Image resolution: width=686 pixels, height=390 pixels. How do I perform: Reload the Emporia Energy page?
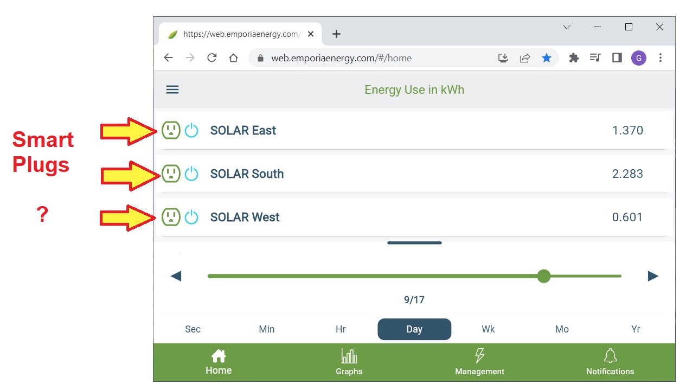(x=212, y=58)
